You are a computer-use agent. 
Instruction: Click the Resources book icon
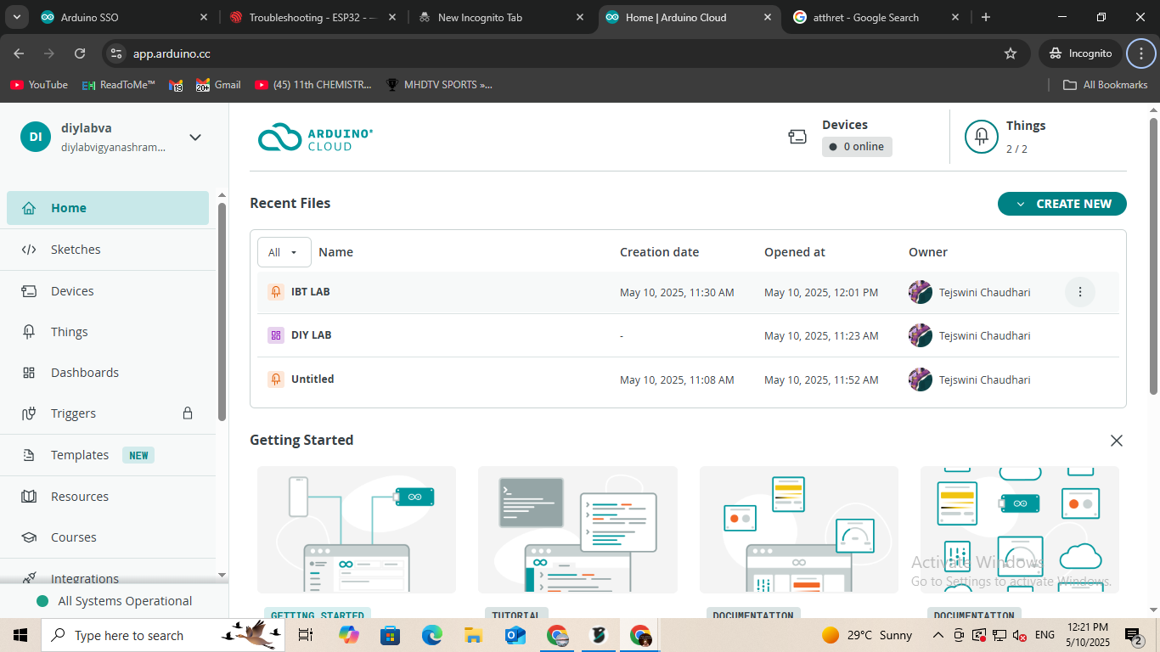pyautogui.click(x=29, y=497)
